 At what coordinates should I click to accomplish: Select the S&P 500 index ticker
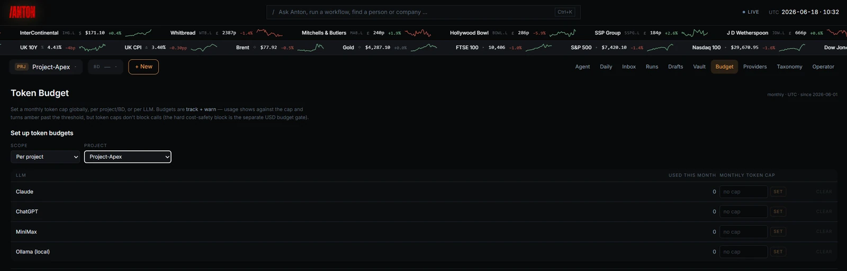click(x=622, y=48)
